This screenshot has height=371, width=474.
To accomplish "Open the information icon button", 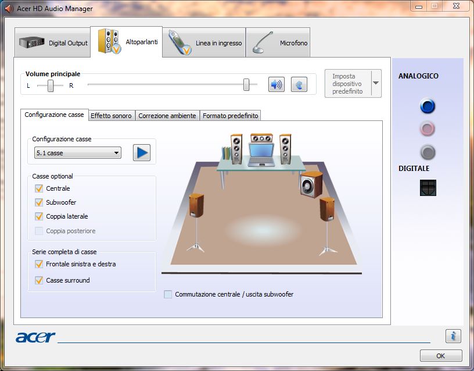I will pyautogui.click(x=453, y=336).
